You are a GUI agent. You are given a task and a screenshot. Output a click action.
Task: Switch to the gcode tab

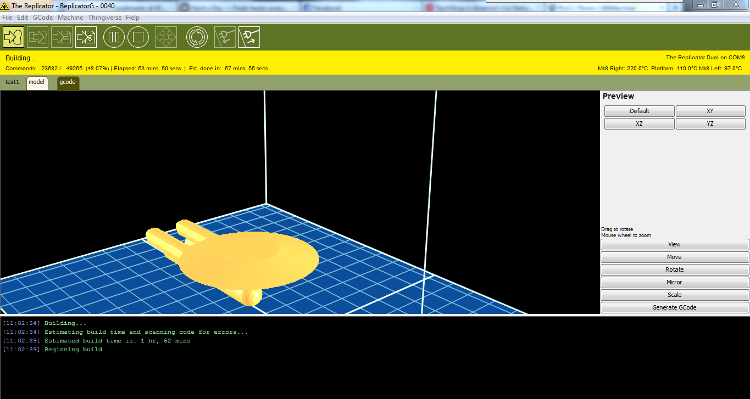pyautogui.click(x=68, y=83)
